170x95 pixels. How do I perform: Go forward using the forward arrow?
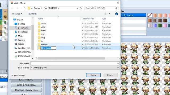pyautogui.click(x=17, y=8)
